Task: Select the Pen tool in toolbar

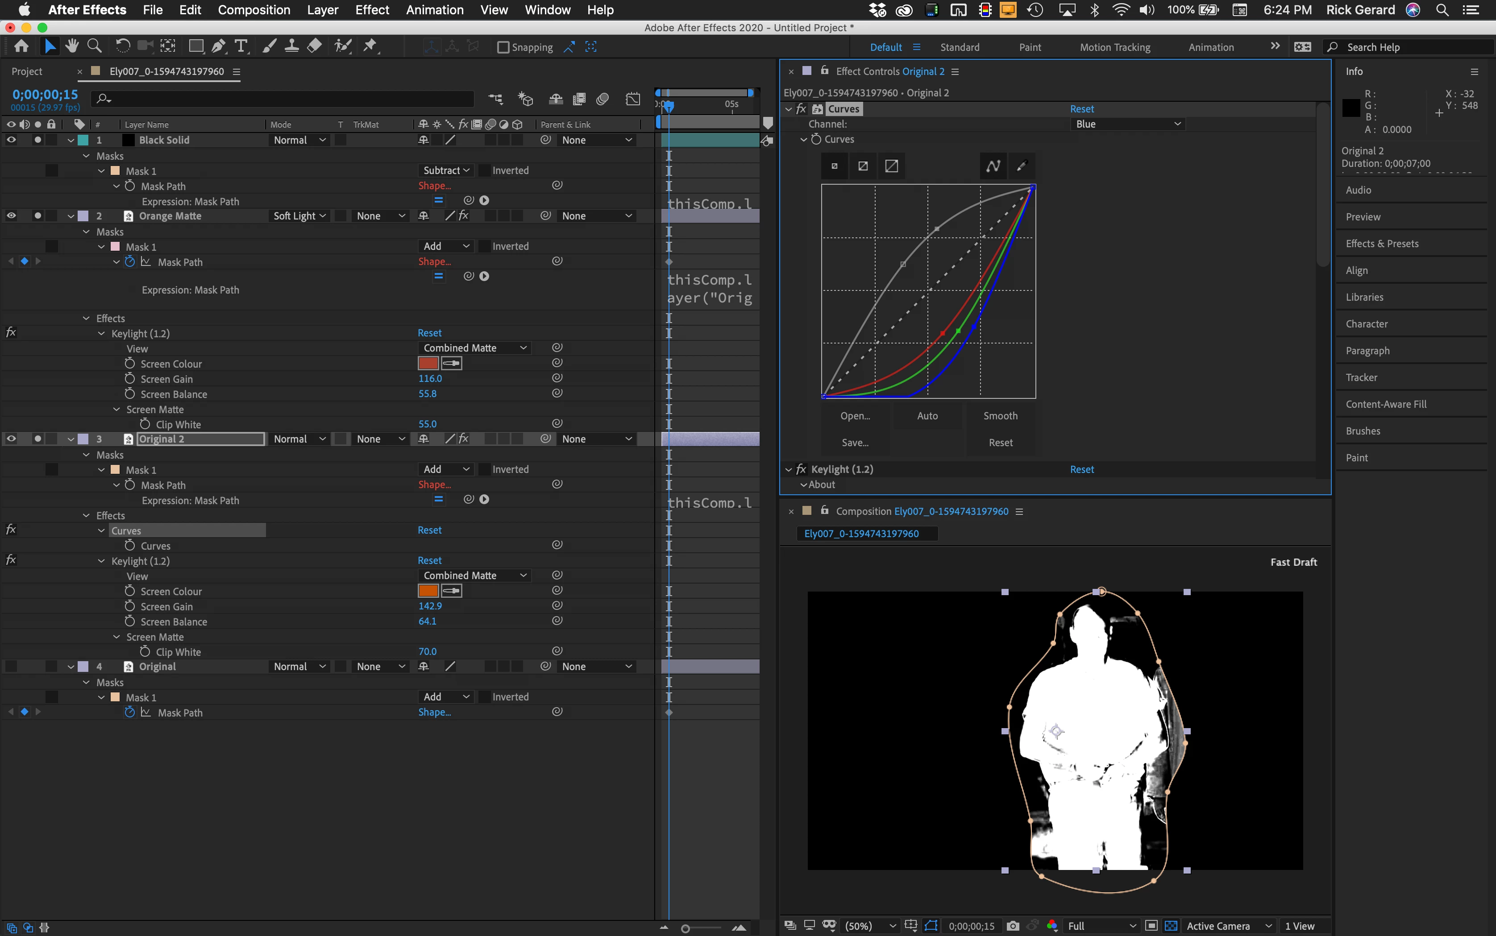Action: 218,46
